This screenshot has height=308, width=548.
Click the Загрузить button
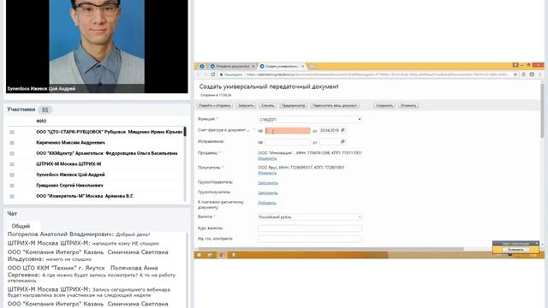click(x=246, y=105)
